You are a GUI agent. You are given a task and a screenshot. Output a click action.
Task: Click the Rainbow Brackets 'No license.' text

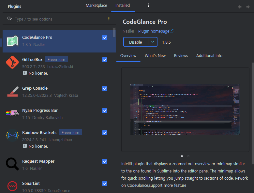(38, 146)
